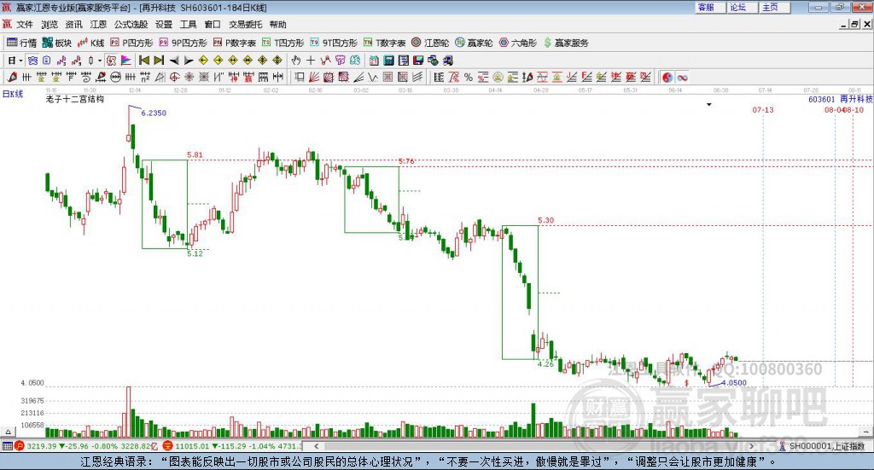Open the 资讯 menu

(x=73, y=25)
